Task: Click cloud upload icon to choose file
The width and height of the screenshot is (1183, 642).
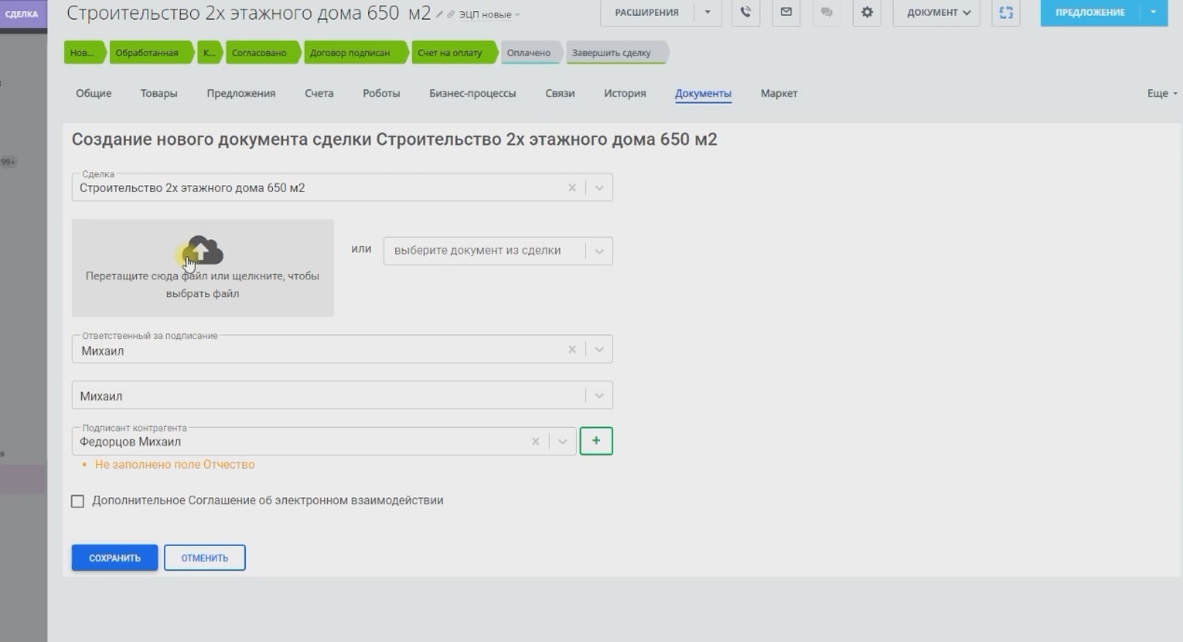Action: click(203, 250)
